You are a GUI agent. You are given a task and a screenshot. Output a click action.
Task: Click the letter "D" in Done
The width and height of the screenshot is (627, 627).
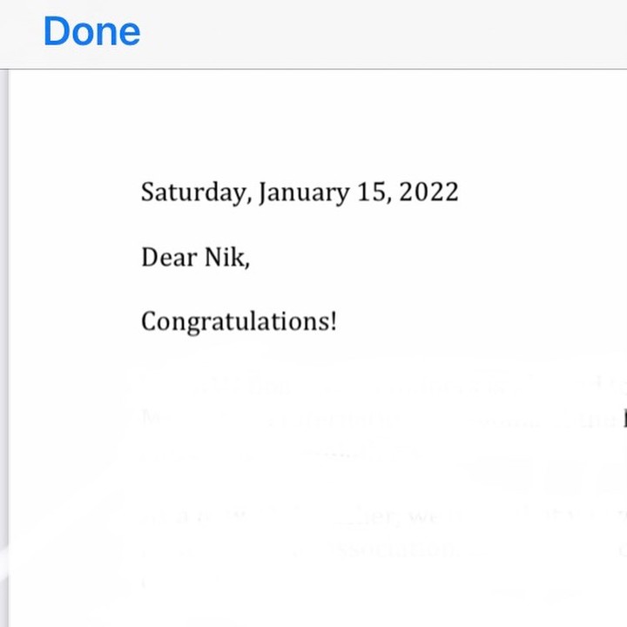point(56,31)
